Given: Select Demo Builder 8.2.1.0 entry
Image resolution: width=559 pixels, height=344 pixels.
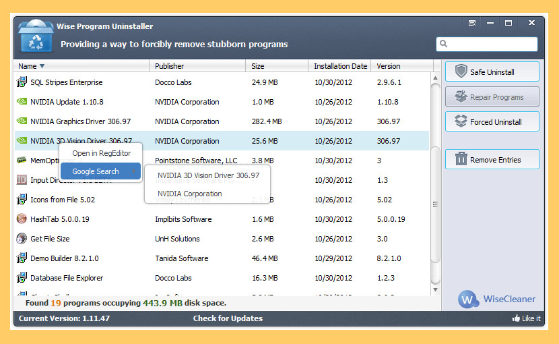Looking at the screenshot, I should click(65, 258).
